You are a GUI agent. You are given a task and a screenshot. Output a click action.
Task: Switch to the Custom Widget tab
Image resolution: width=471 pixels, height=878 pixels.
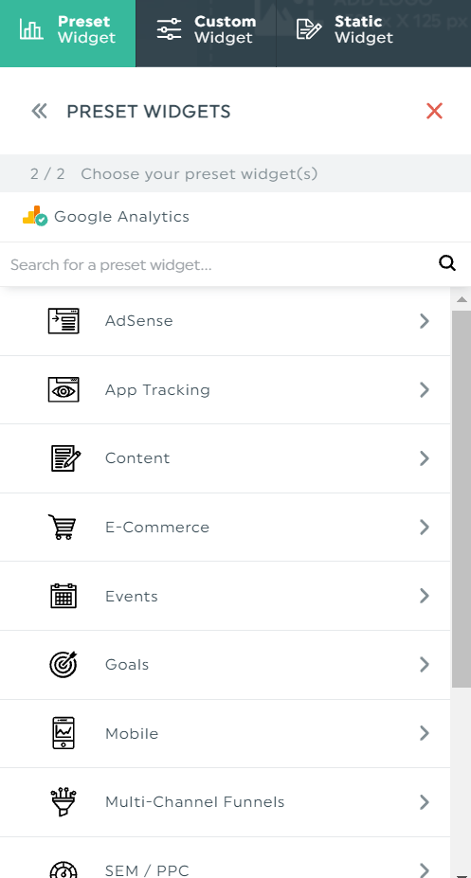[206, 33]
